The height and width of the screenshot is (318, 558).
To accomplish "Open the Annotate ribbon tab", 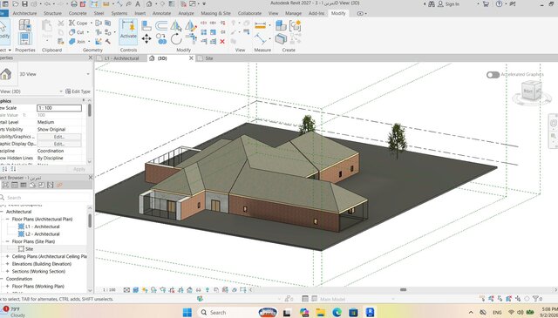I will pos(161,13).
